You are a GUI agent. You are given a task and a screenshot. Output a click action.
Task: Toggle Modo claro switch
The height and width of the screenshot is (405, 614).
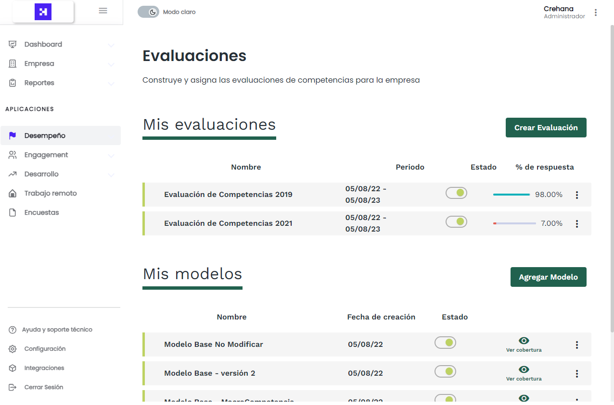click(x=148, y=12)
